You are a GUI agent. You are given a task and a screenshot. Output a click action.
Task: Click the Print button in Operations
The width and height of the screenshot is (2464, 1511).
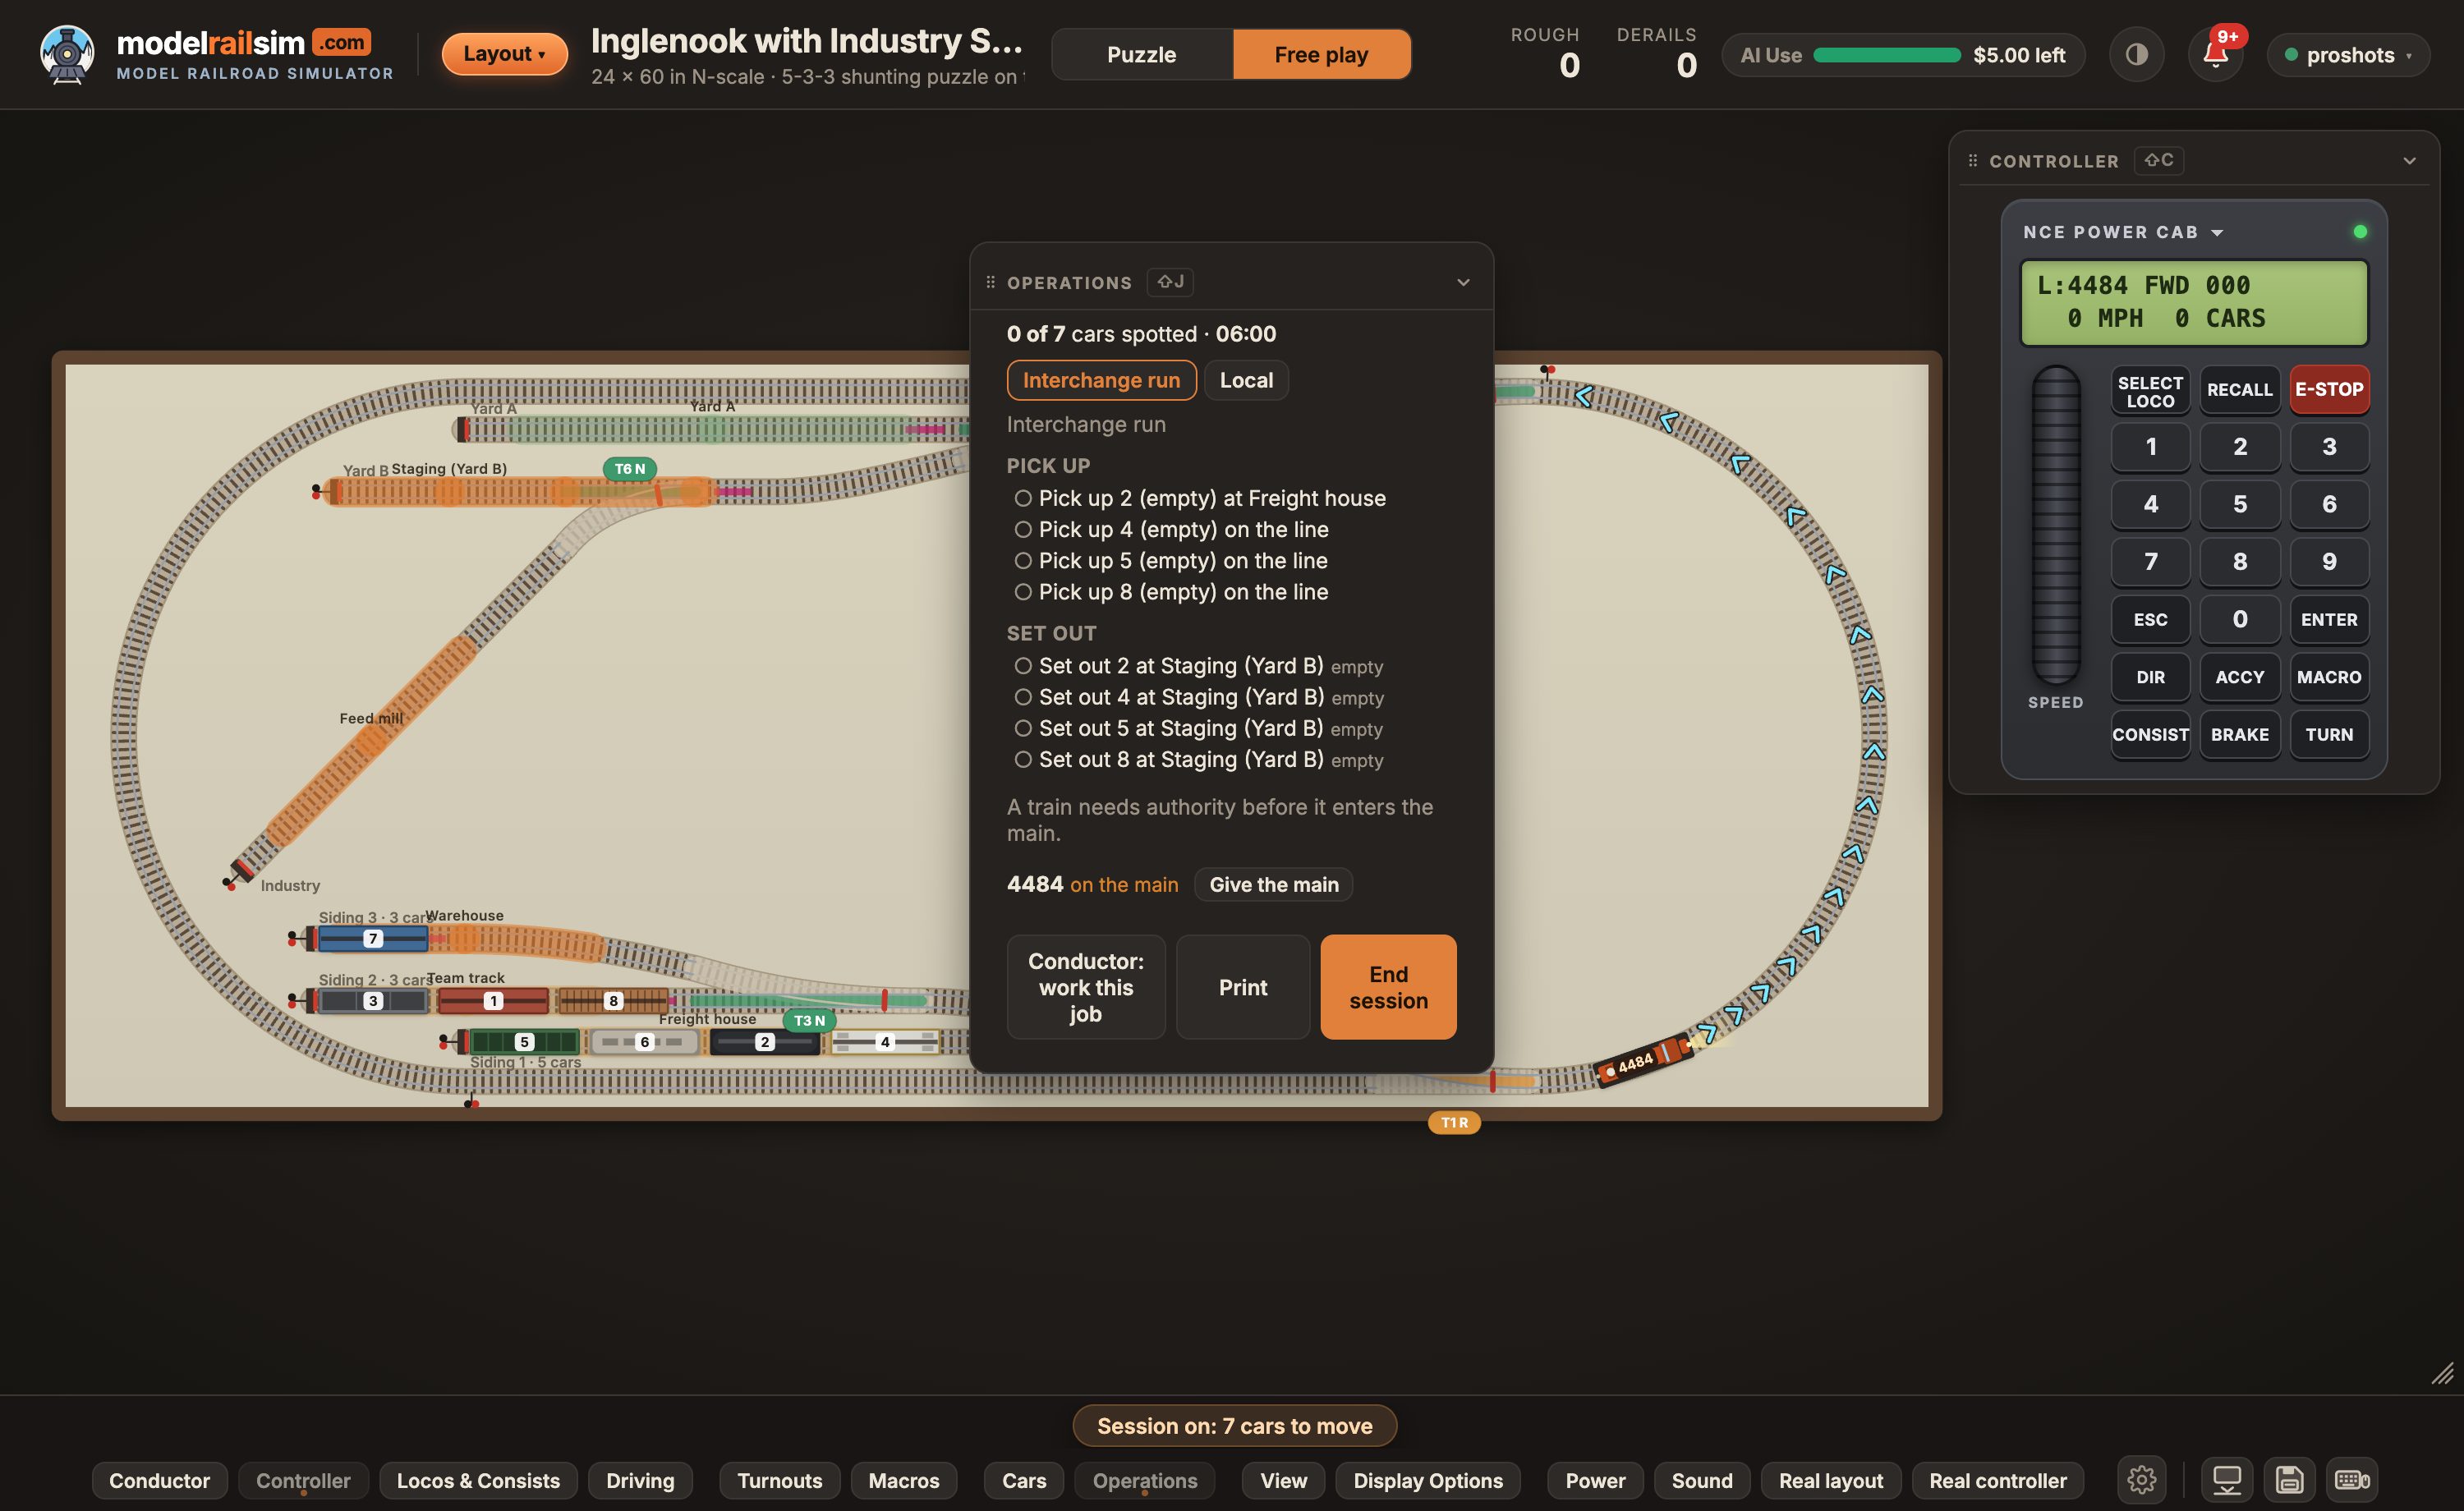[x=1242, y=987]
